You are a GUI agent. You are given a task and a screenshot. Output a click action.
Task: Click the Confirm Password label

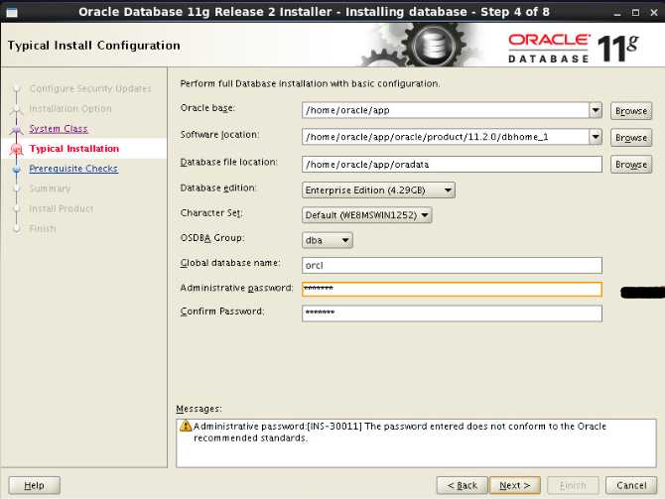click(x=222, y=312)
